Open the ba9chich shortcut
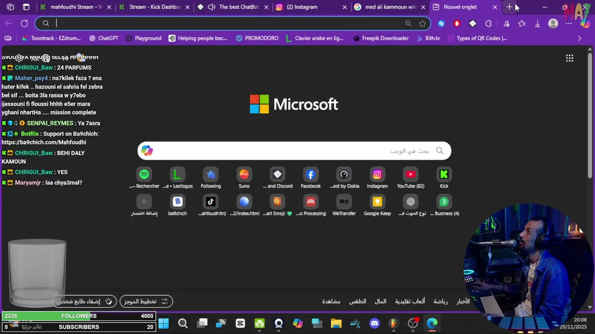The width and height of the screenshot is (595, 334). (177, 206)
